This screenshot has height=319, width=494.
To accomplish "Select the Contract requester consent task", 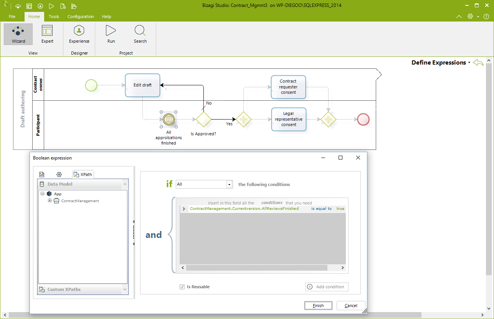I will [x=288, y=87].
